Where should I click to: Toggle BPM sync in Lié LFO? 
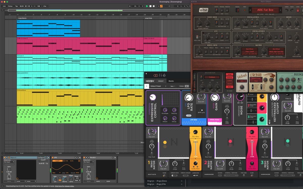click(x=201, y=110)
